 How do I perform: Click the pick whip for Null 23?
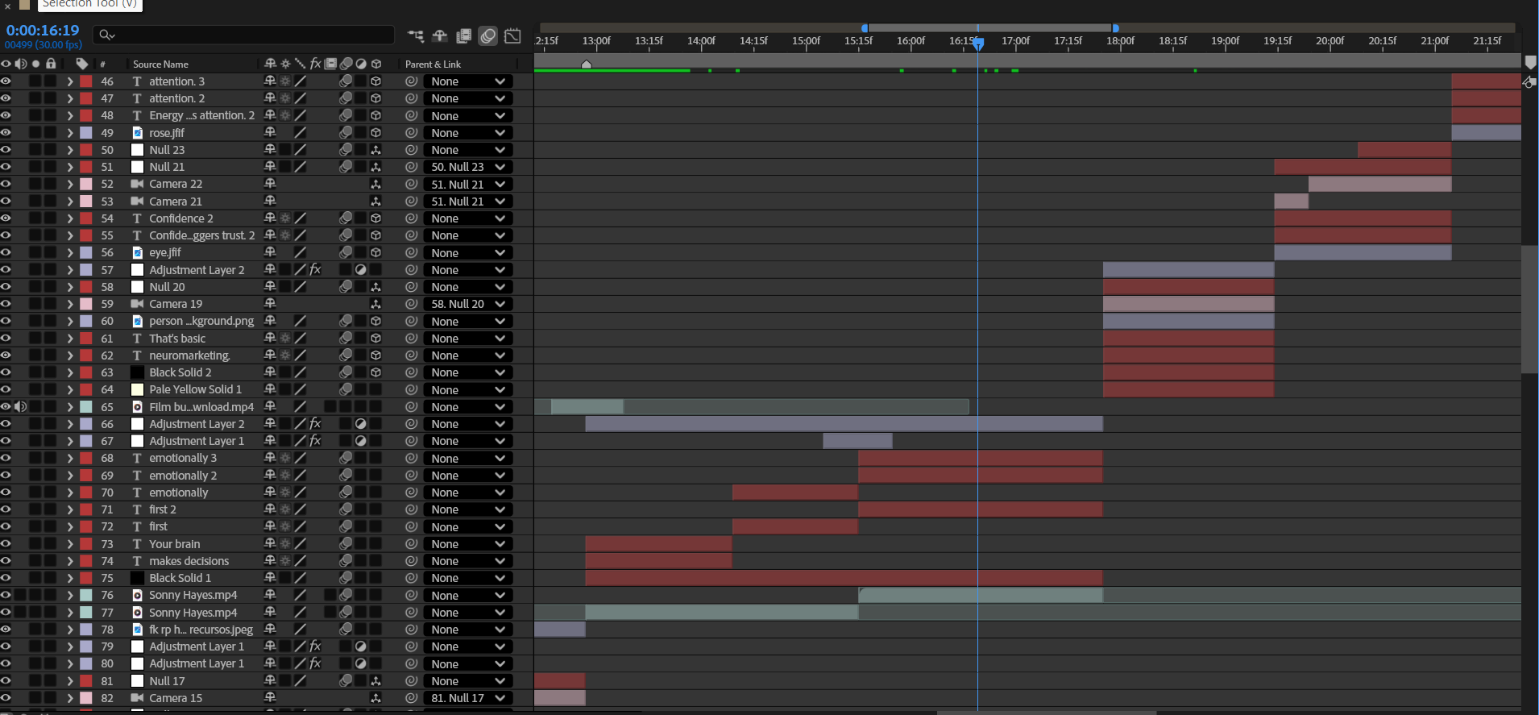pyautogui.click(x=411, y=150)
